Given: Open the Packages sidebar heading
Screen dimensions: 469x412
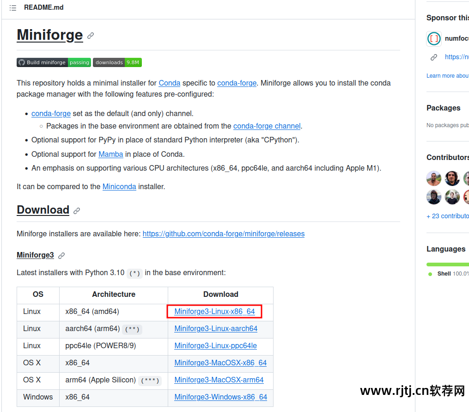Looking at the screenshot, I should pyautogui.click(x=443, y=108).
